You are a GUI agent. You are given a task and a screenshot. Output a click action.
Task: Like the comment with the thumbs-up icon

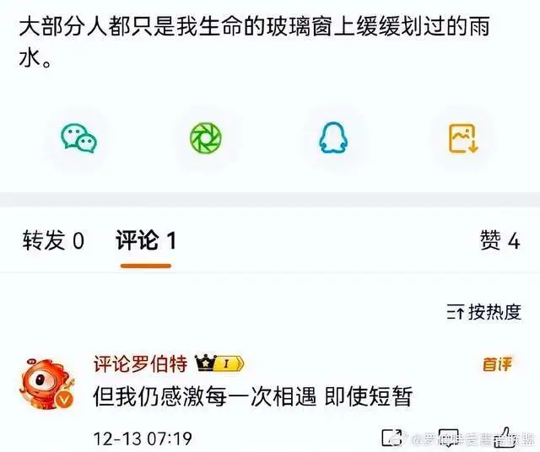[x=504, y=437]
